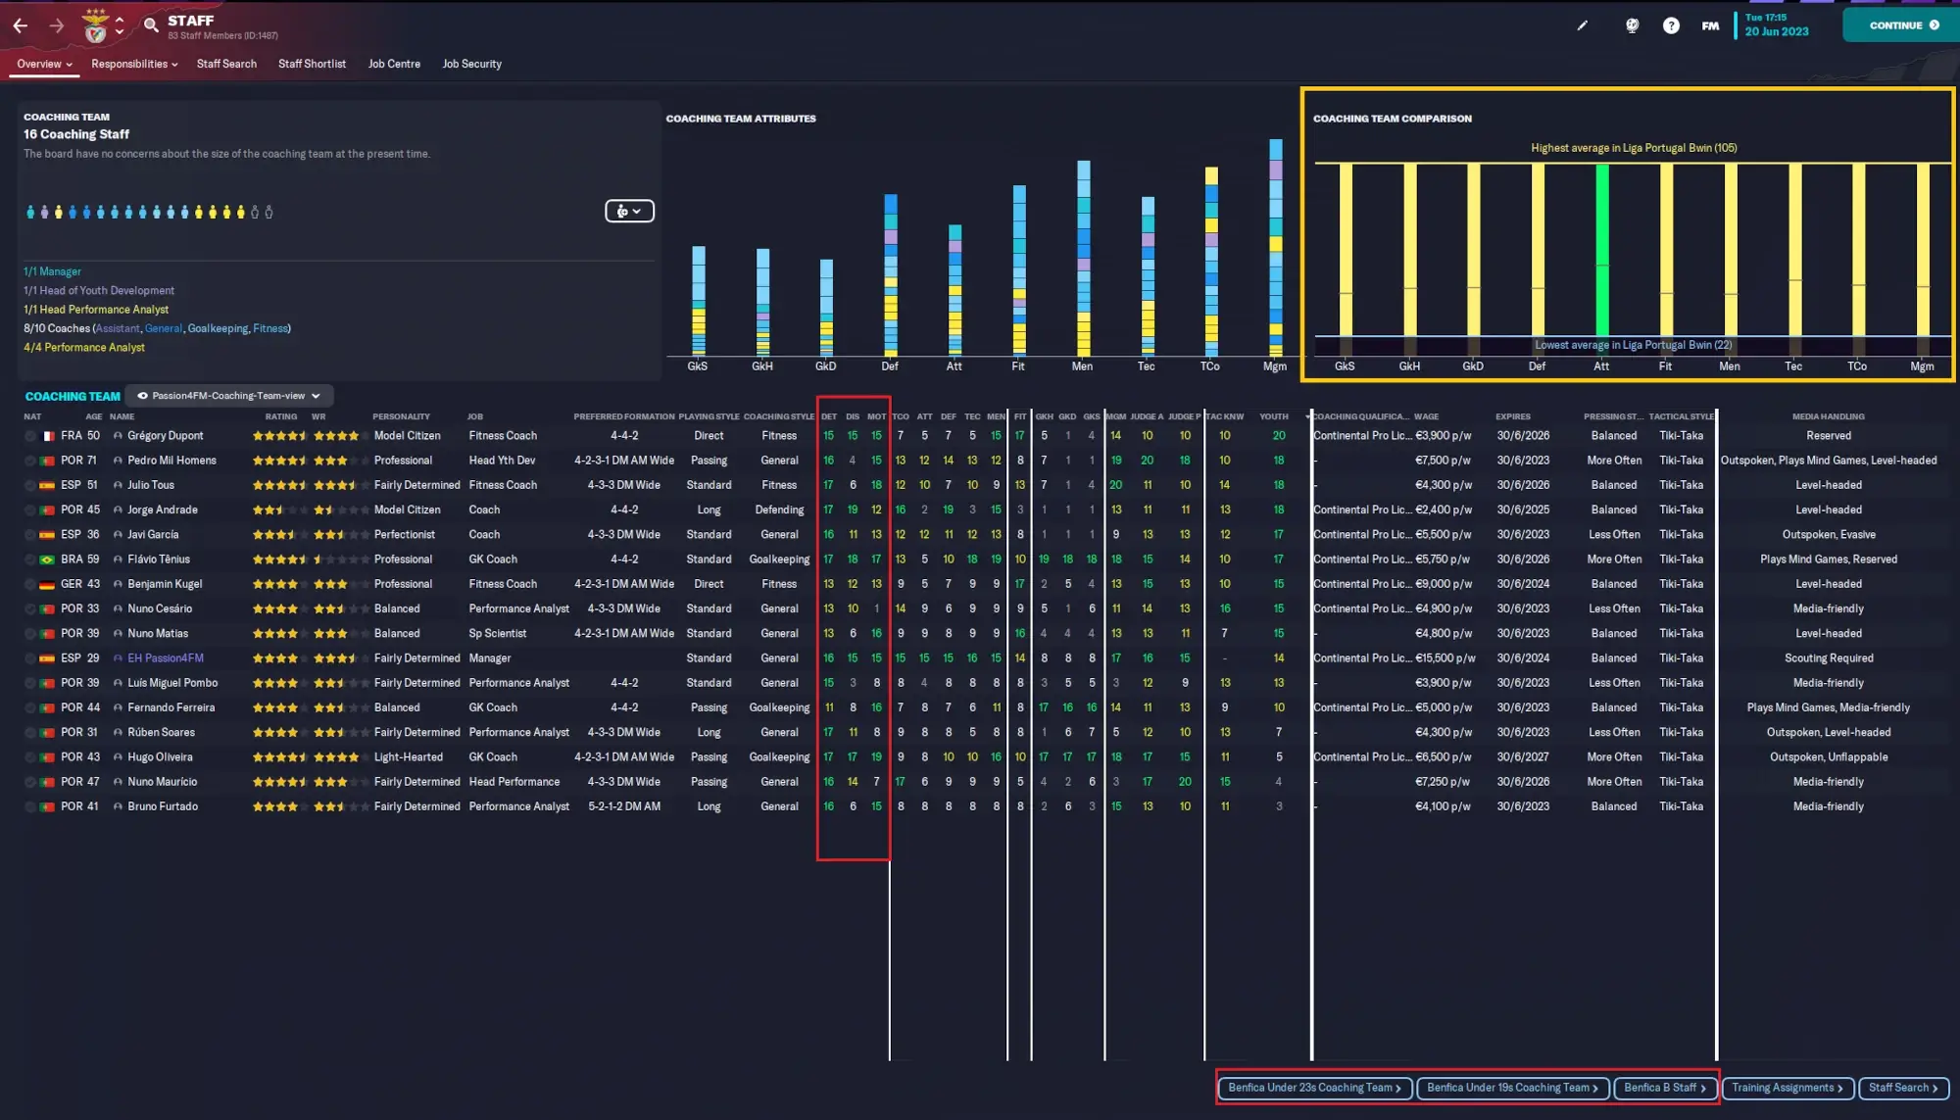1960x1120 pixels.
Task: Click the club switcher up/down chevrons
Action: click(x=120, y=25)
